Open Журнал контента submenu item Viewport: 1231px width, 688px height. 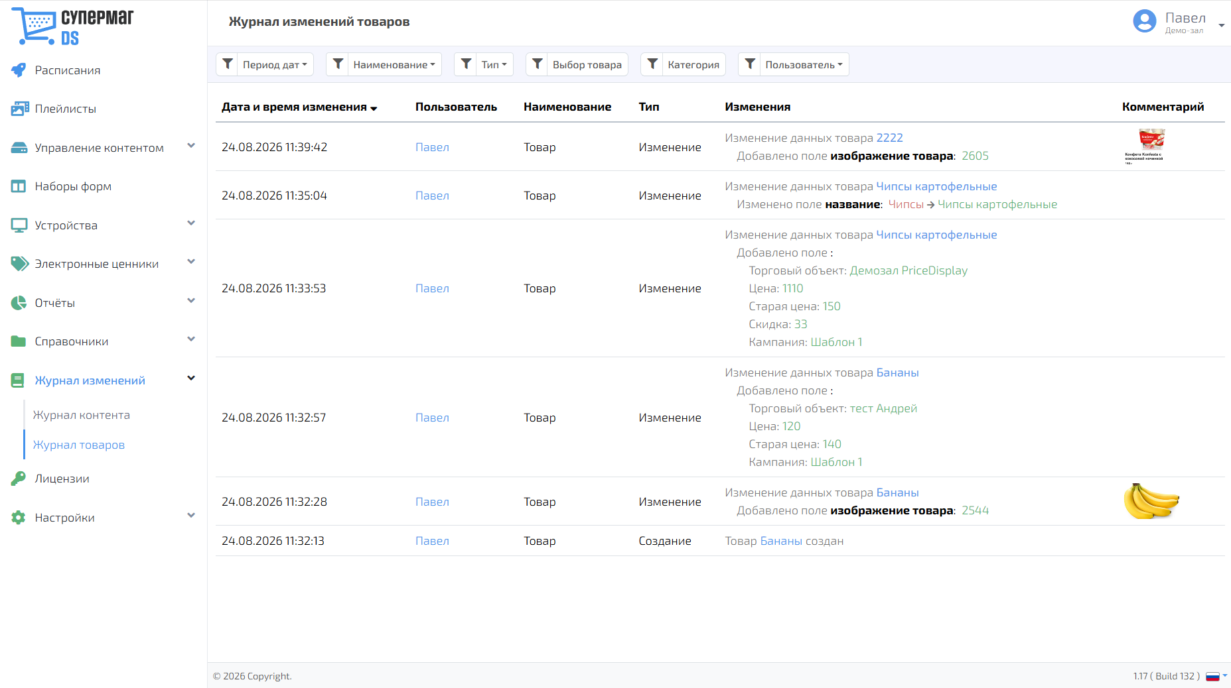(x=82, y=415)
